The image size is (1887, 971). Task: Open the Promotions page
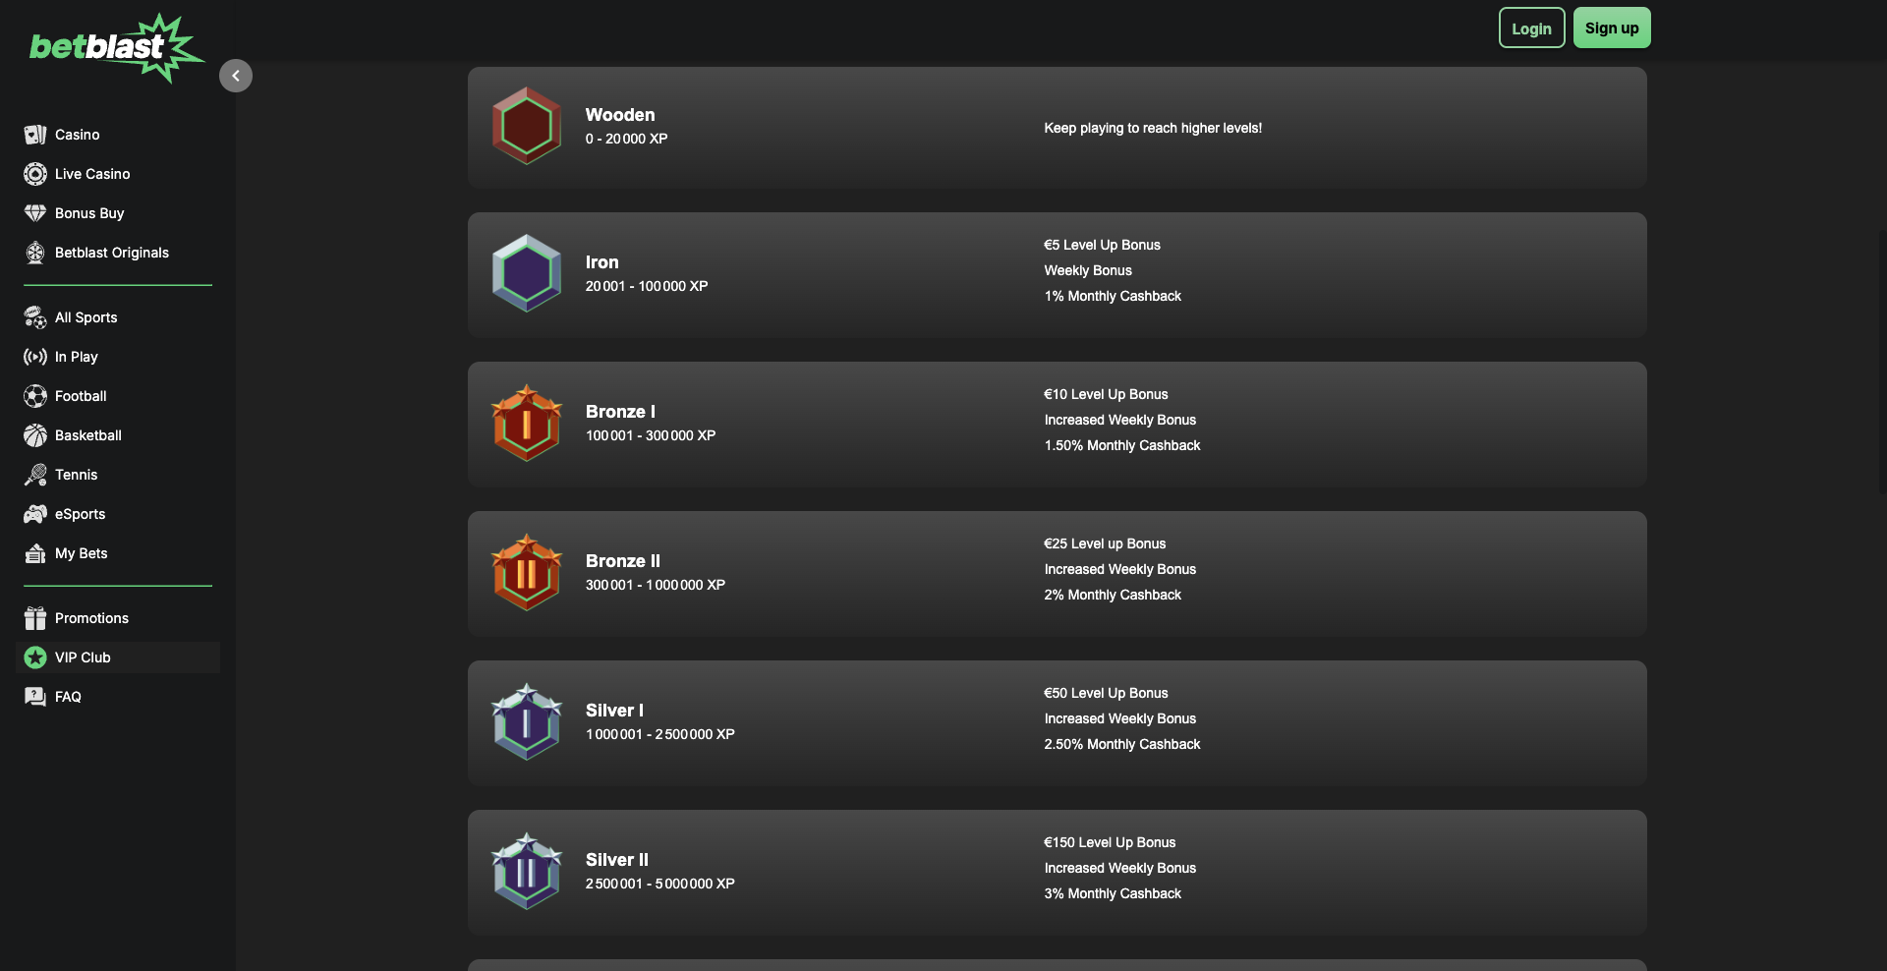(x=91, y=618)
